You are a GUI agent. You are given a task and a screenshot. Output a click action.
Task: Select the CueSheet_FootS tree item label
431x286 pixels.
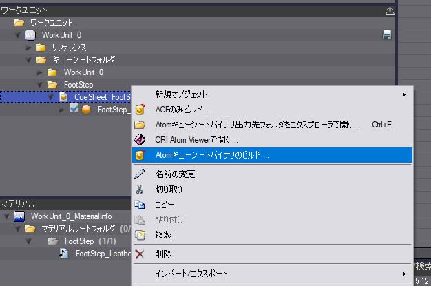click(103, 97)
